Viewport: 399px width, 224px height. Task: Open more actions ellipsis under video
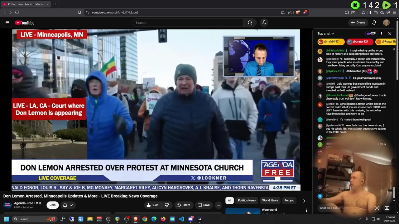click(218, 205)
